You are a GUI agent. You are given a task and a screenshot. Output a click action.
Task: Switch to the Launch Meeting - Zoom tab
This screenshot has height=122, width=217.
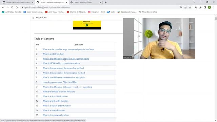85,2
